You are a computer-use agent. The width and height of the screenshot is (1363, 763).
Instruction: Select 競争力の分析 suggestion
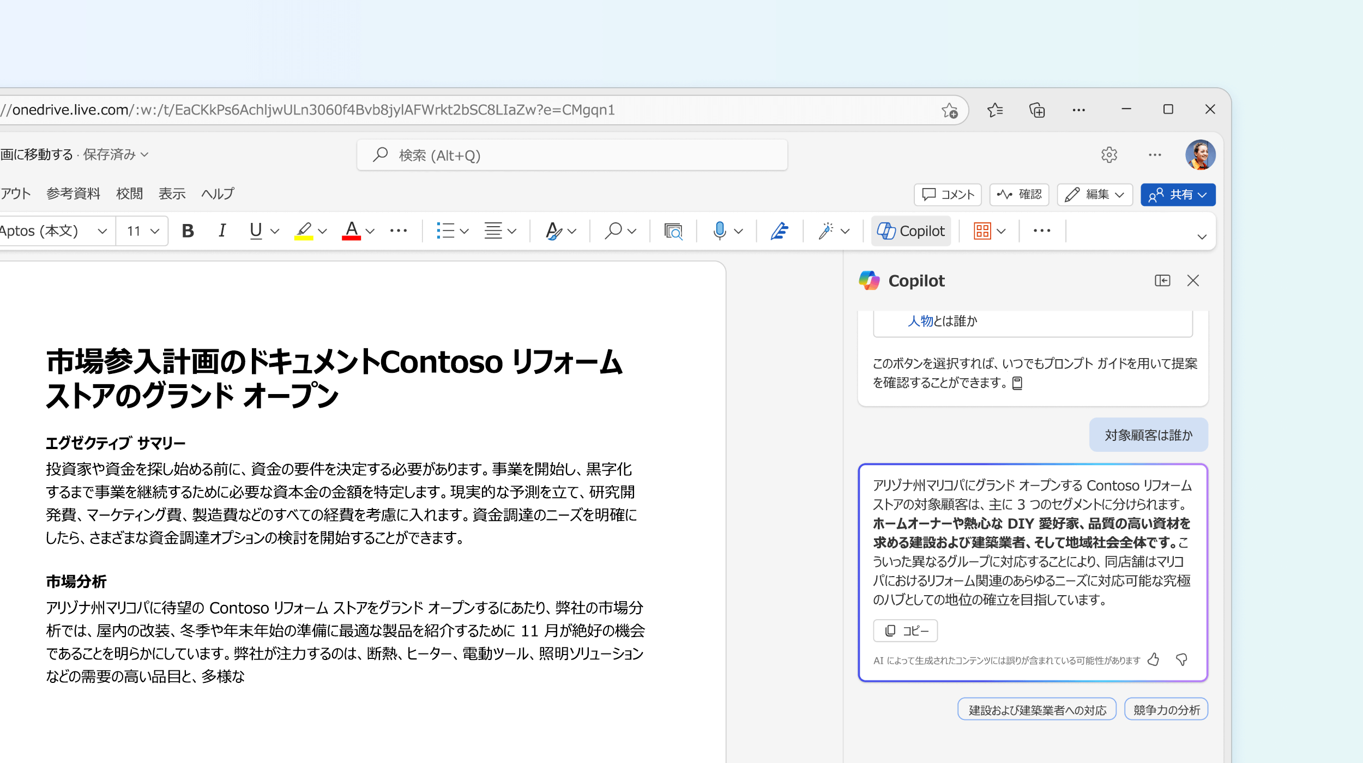click(1166, 710)
